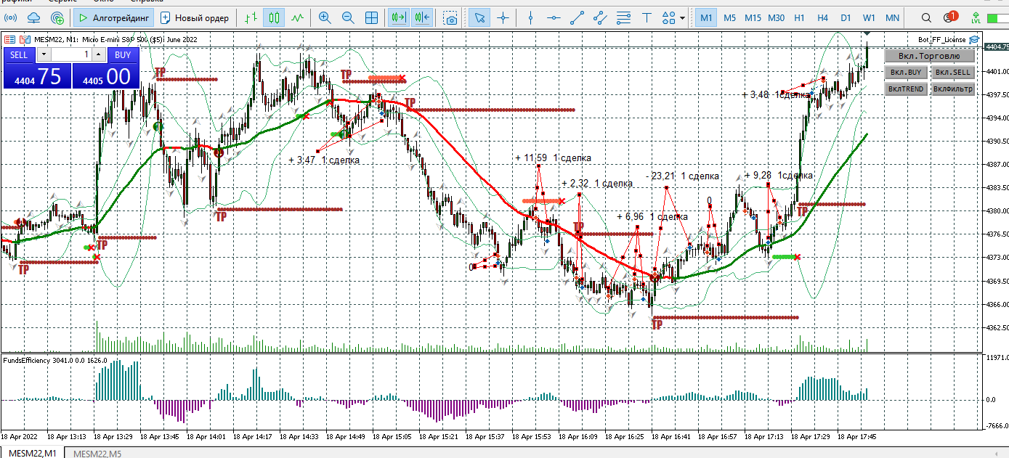Switch chart to candlesticks
The image size is (1009, 458).
[x=274, y=17]
